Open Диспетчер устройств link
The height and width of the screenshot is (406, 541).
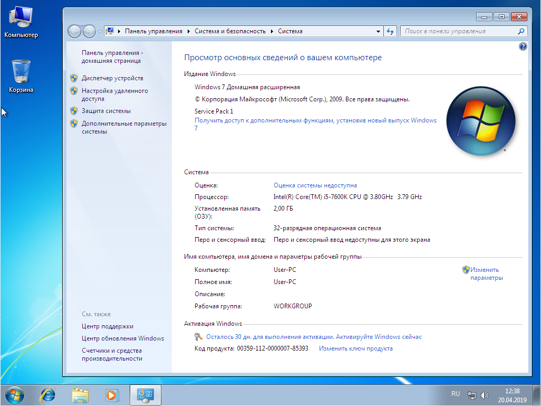click(x=112, y=78)
